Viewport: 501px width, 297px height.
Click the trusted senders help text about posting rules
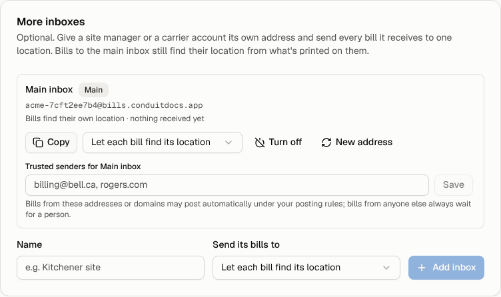pyautogui.click(x=249, y=209)
